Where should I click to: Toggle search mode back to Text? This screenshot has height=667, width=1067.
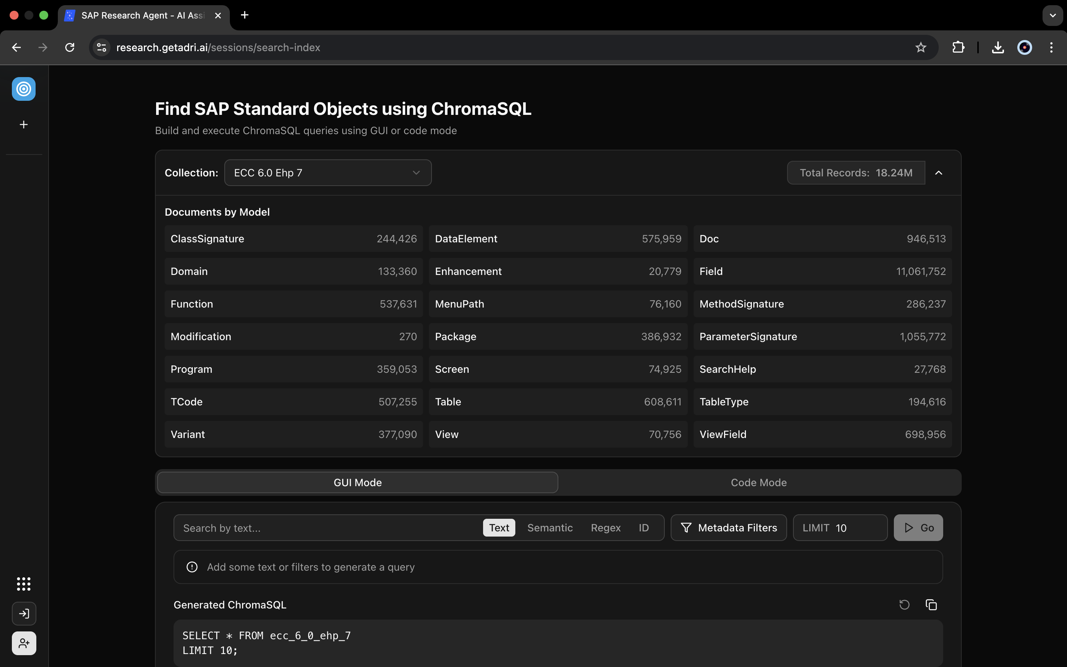[x=498, y=527]
